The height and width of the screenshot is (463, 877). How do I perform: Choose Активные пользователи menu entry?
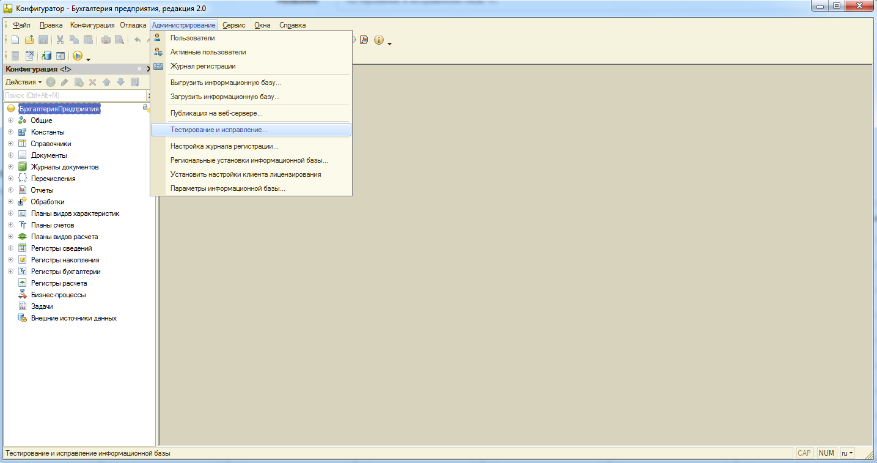tap(251, 52)
